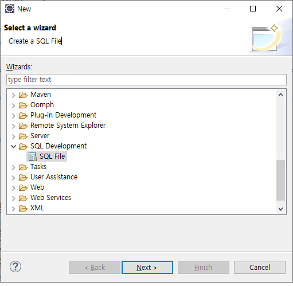The width and height of the screenshot is (293, 286).
Task: Close the New dialog window
Action: coord(279,9)
